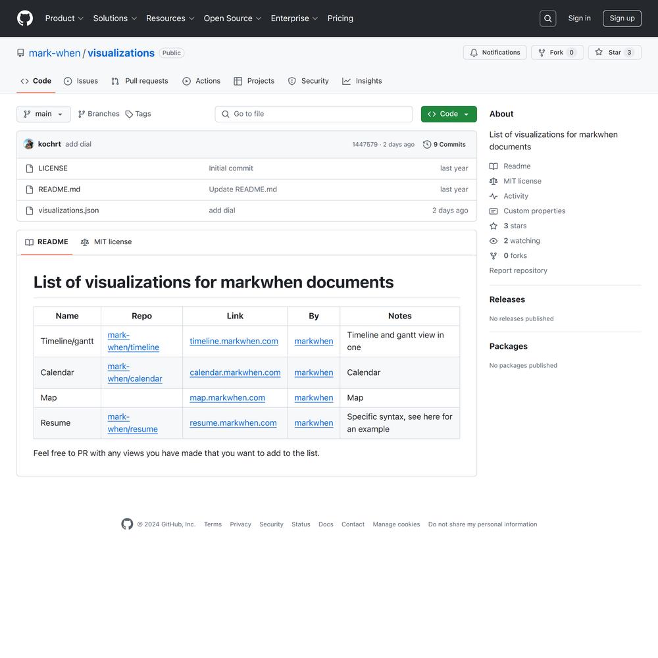Click the footer GitHub logo
The width and height of the screenshot is (658, 658).
coord(127,524)
